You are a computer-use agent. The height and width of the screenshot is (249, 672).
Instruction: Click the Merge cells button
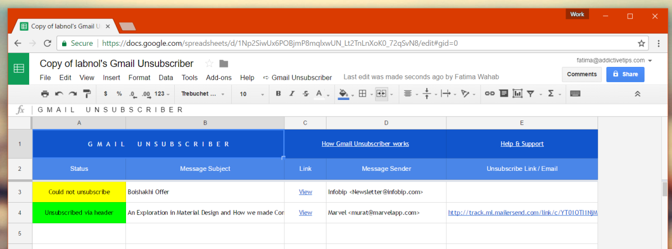click(x=381, y=94)
